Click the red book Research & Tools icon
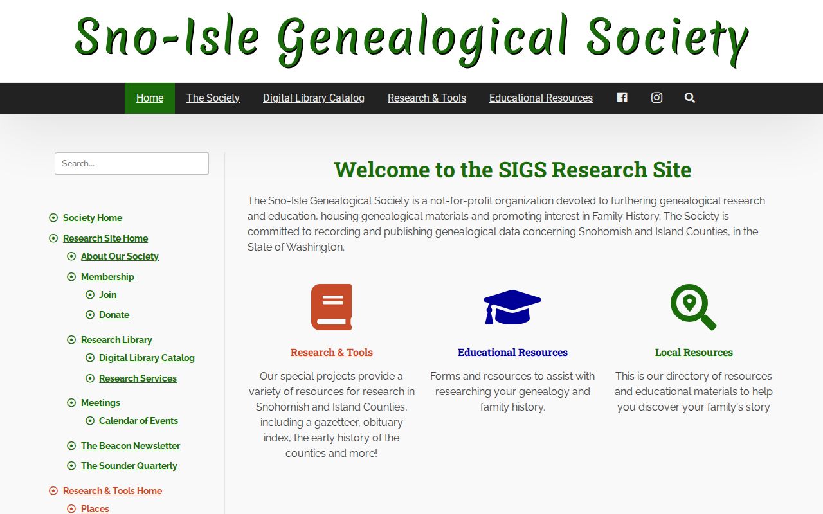This screenshot has width=823, height=514. point(331,307)
